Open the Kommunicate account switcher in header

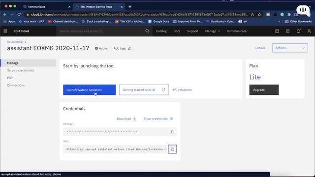(x=237, y=31)
